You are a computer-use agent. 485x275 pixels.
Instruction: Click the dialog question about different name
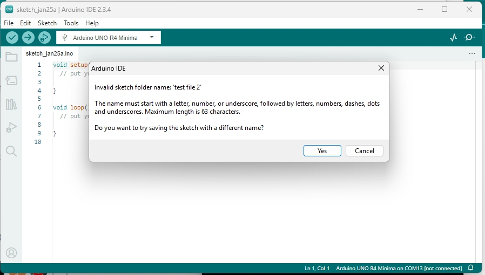click(179, 128)
